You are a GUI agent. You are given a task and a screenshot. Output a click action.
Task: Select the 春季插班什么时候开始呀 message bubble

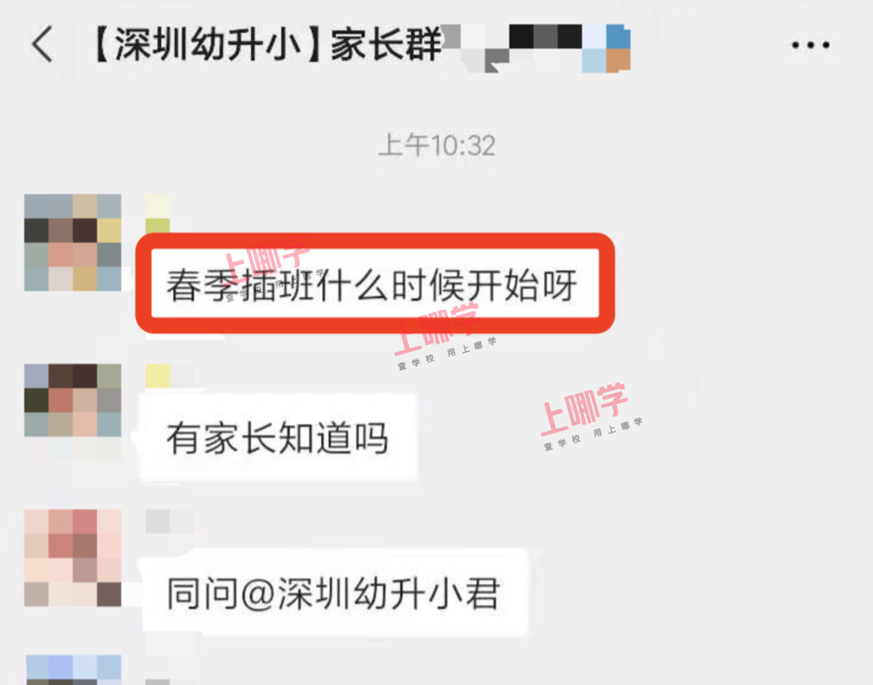pyautogui.click(x=375, y=284)
